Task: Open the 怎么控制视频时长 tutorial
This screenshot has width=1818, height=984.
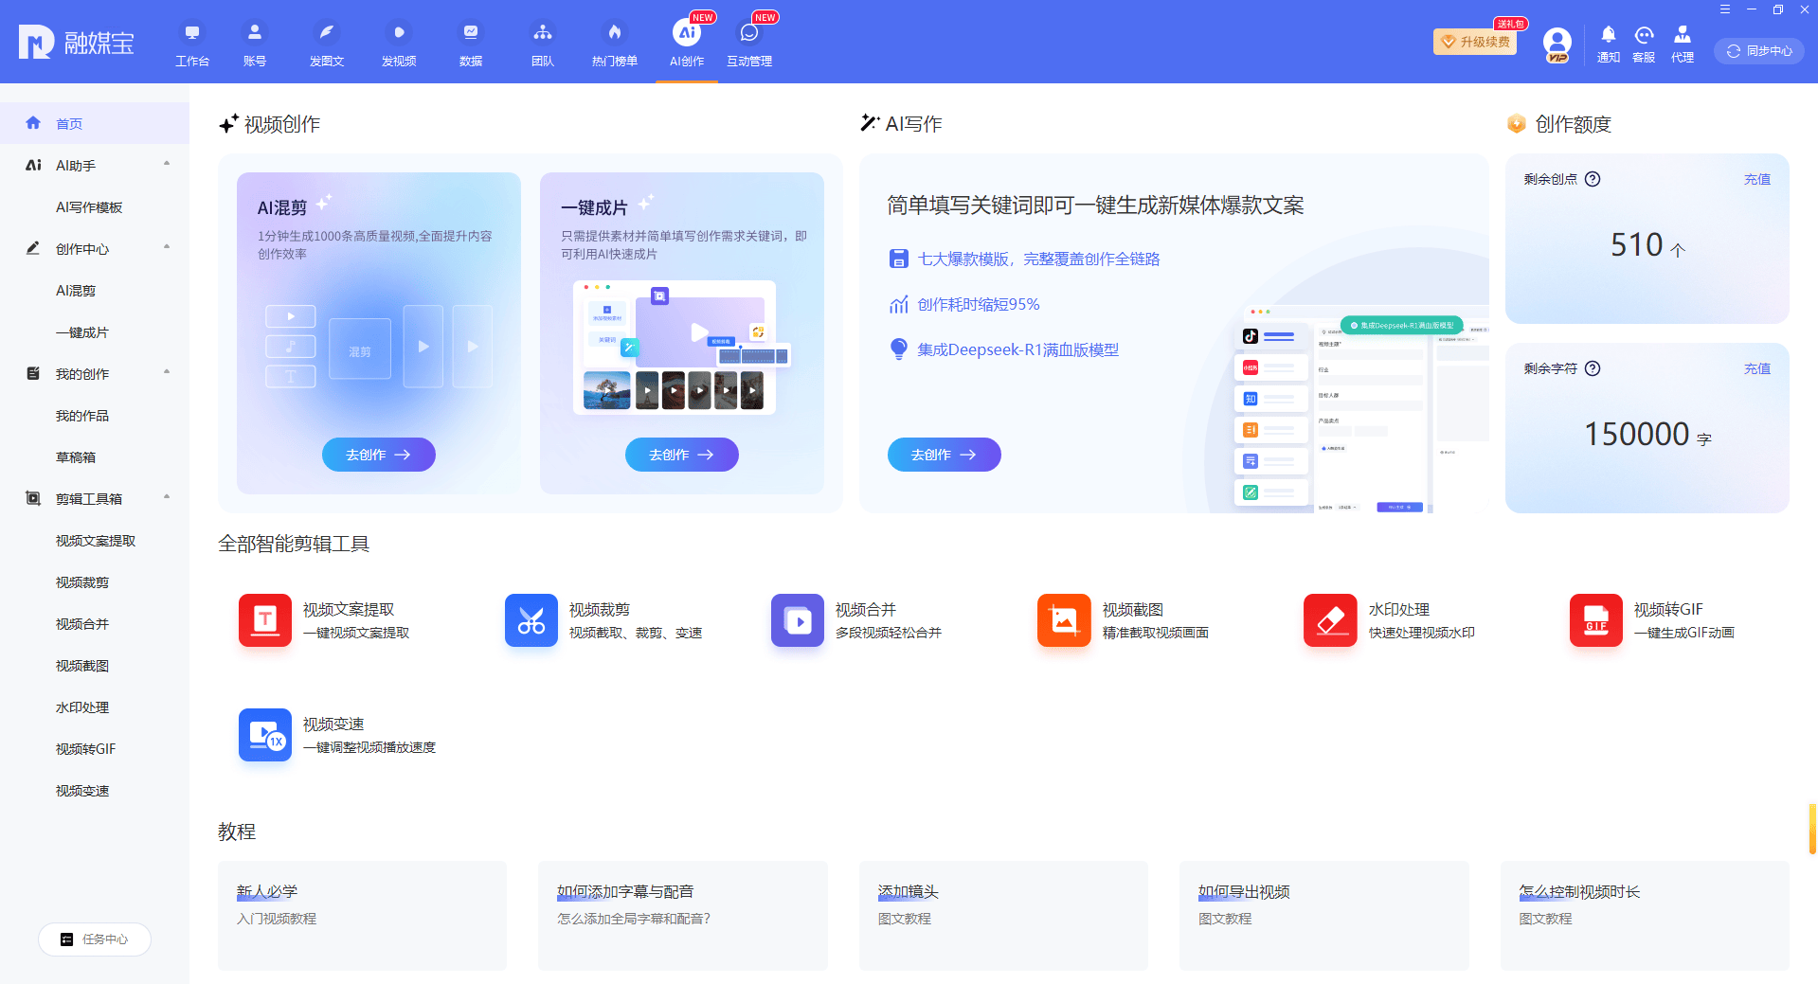Action: click(1645, 915)
